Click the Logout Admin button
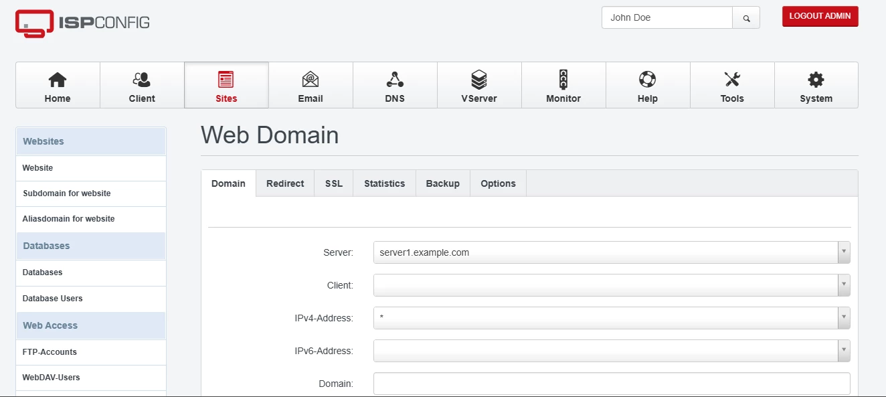The image size is (886, 397). (x=820, y=16)
